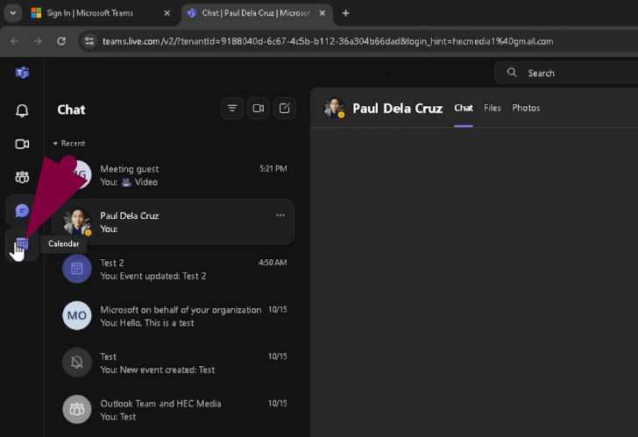Click the Test 2 calendar avatar
638x437 pixels.
click(x=77, y=269)
